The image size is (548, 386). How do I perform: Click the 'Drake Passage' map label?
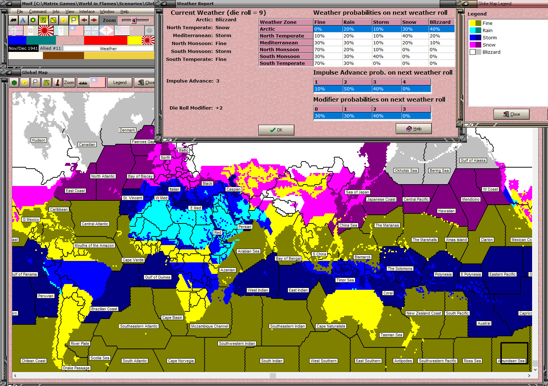tap(76, 368)
